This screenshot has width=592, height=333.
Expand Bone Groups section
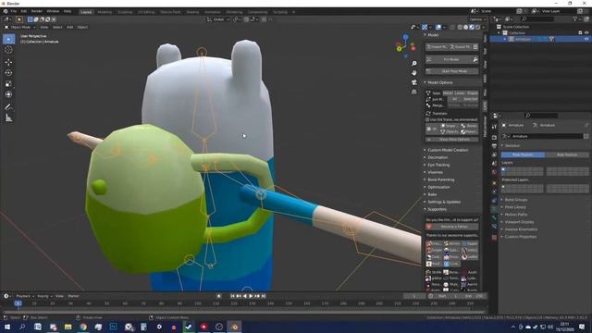point(516,200)
